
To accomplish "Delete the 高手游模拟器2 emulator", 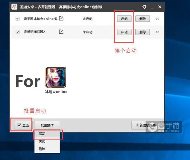I will coord(143,32).
